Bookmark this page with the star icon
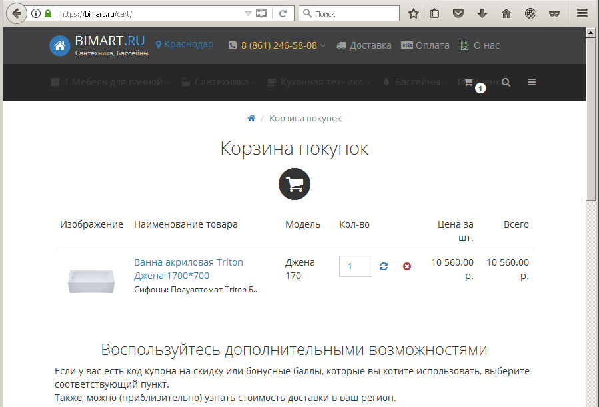Image resolution: width=599 pixels, height=407 pixels. (x=413, y=14)
